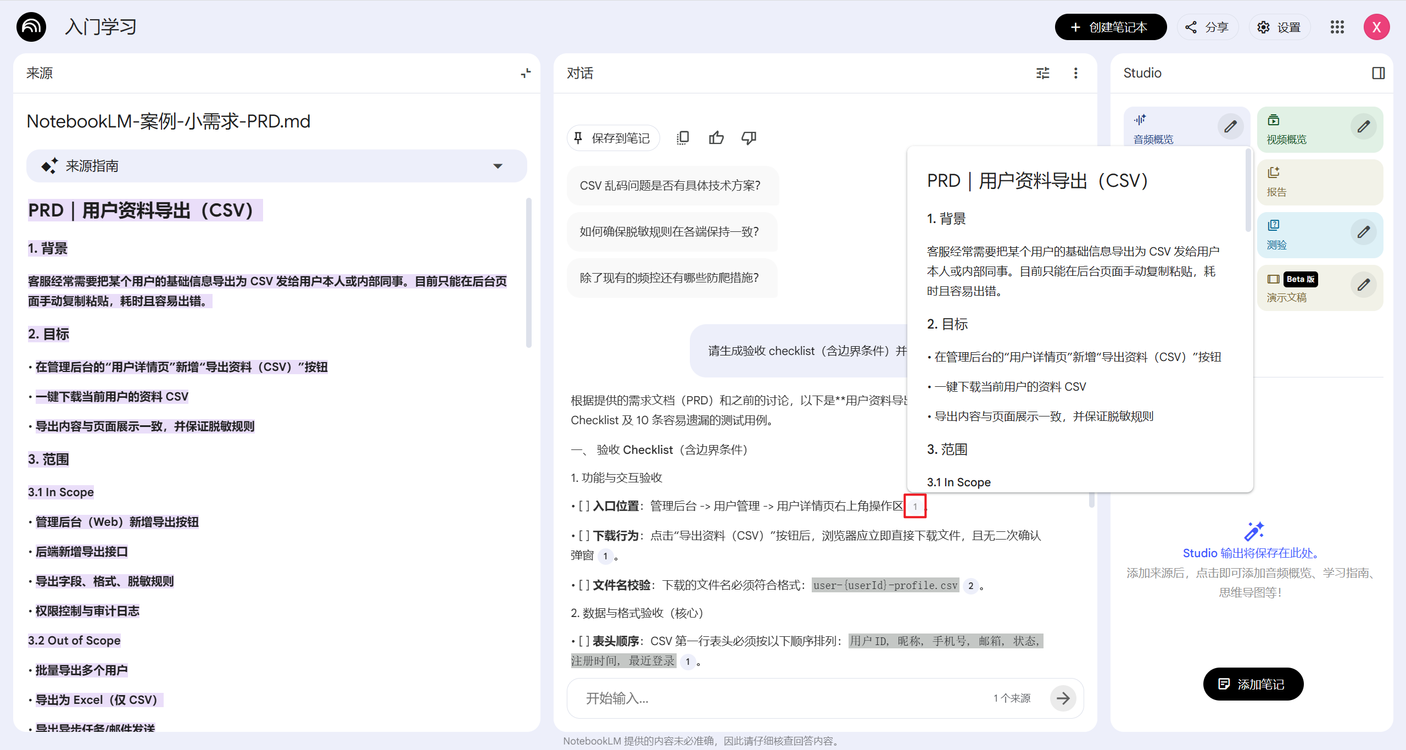The height and width of the screenshot is (750, 1406).
Task: Open the user account avatar X
Action: pos(1377,27)
